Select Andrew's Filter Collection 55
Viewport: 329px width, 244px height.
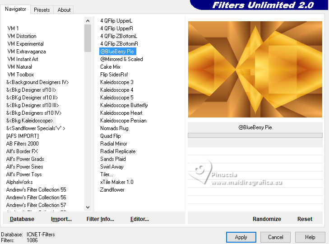click(36, 190)
